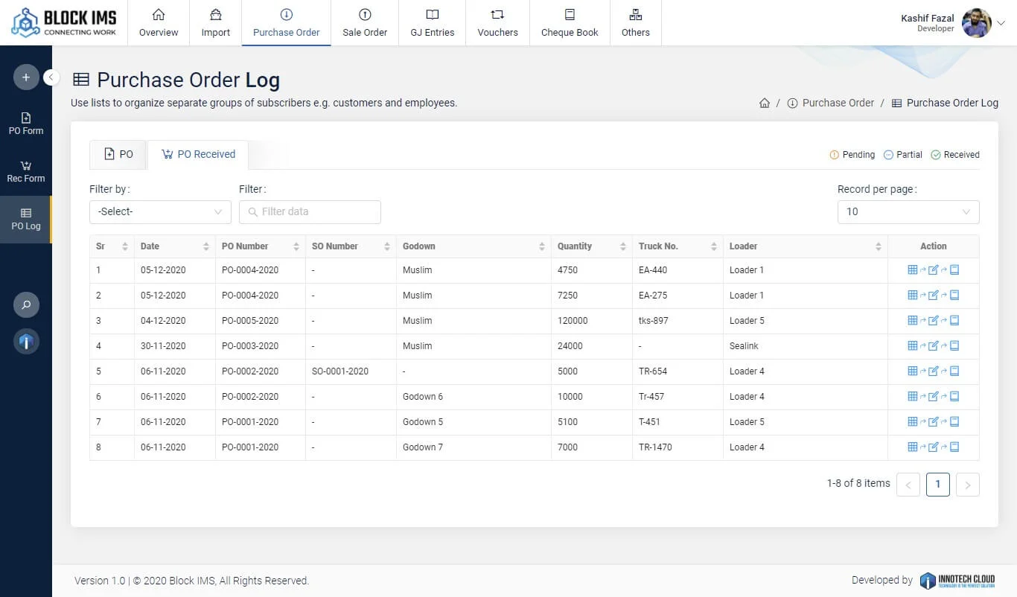This screenshot has width=1017, height=597.
Task: Click the Purchase Order breadcrumb link
Action: [838, 103]
